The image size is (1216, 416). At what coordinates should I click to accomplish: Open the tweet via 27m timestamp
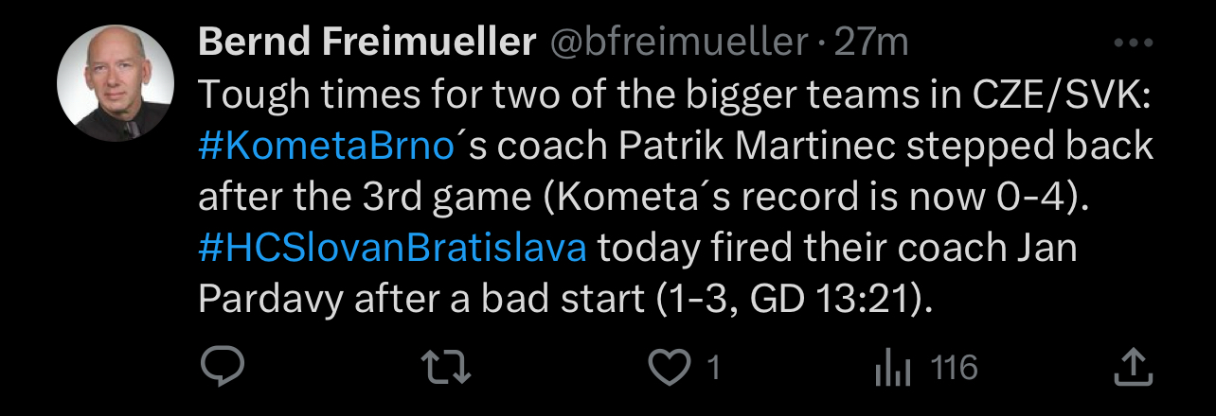pyautogui.click(x=870, y=43)
